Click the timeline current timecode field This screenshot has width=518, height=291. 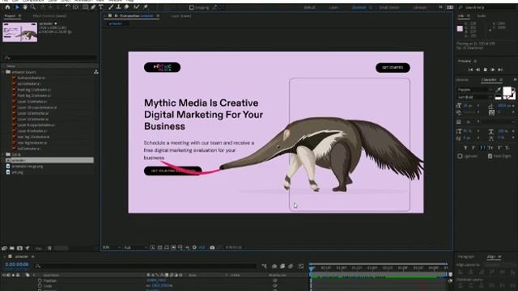[17, 264]
